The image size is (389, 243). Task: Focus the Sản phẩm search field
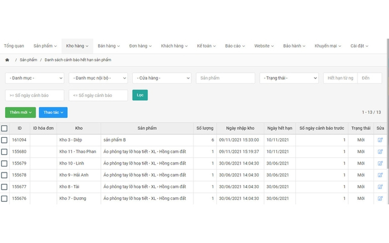click(225, 78)
